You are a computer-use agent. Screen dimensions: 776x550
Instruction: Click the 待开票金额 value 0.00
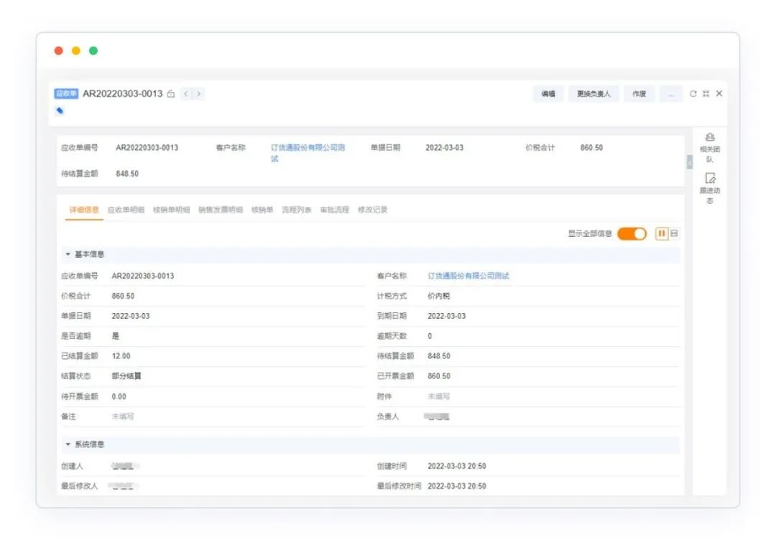pyautogui.click(x=119, y=396)
